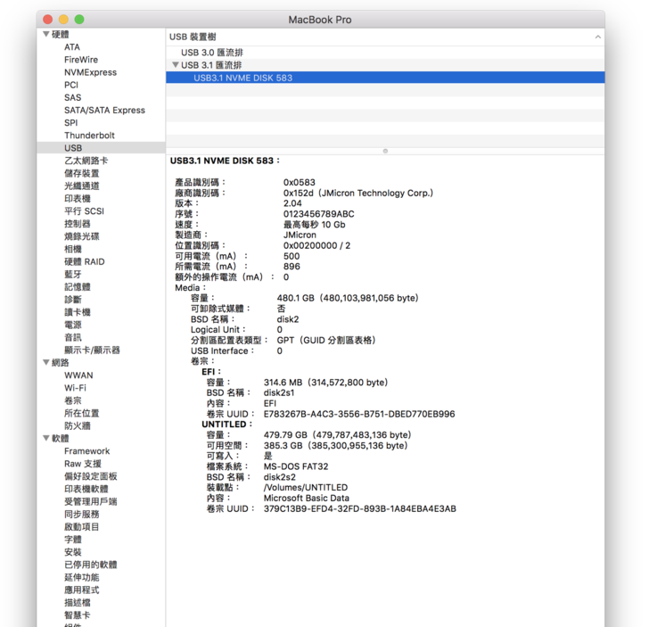Viewport: 649px width, 627px height.
Task: Select 防火牆 in the network list
Action: point(78,426)
